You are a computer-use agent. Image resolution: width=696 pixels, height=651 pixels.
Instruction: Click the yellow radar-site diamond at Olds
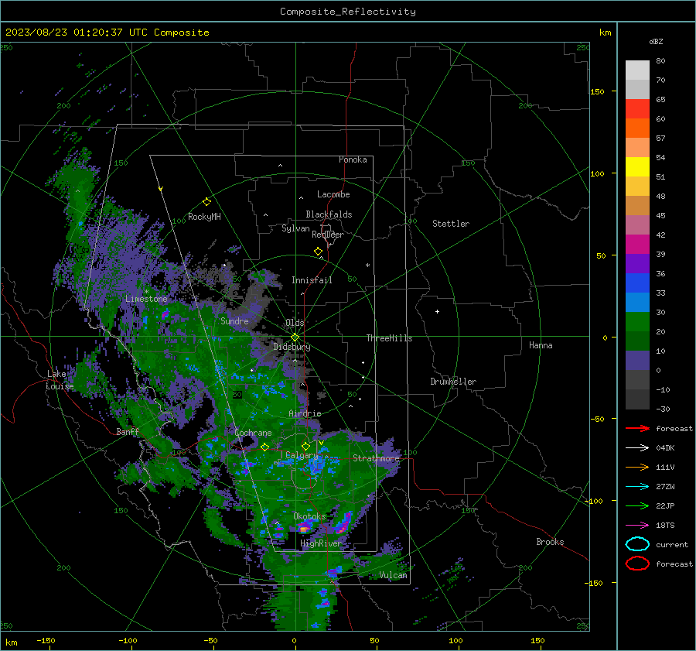click(295, 337)
